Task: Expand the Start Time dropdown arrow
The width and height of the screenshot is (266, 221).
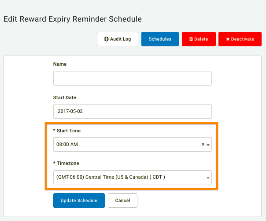Action: (x=208, y=145)
